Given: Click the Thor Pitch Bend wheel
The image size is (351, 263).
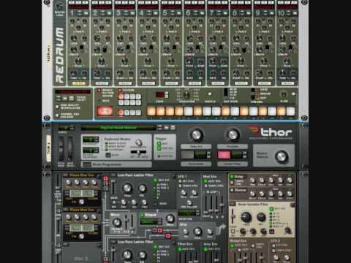Looking at the screenshot, I should 61,148.
